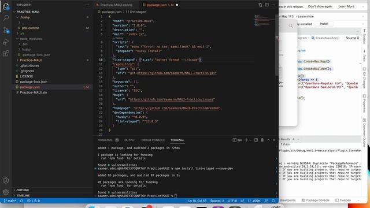Open the terminal launch profile dropdown arrow

[x=250, y=140]
